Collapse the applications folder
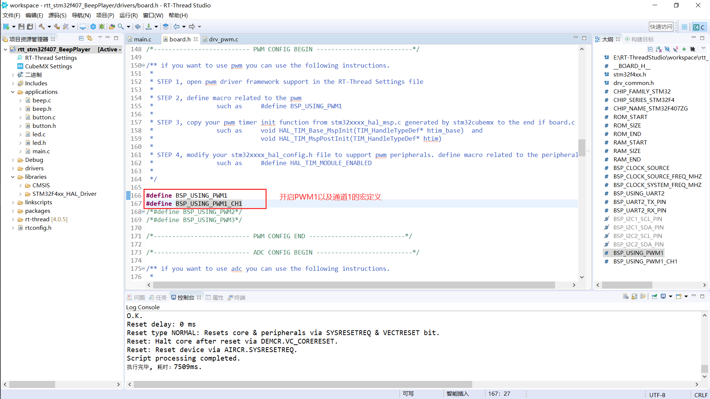 pos(13,92)
